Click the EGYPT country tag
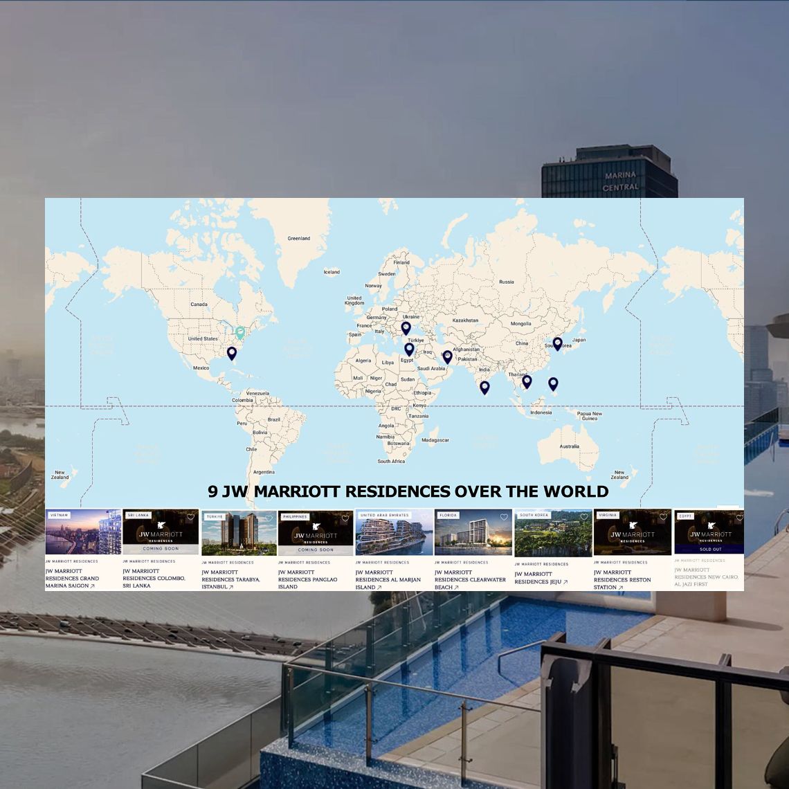 pyautogui.click(x=685, y=516)
